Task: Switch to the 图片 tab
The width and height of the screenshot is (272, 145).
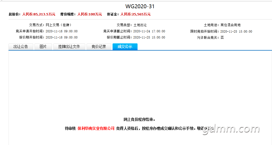Action: 43,47
